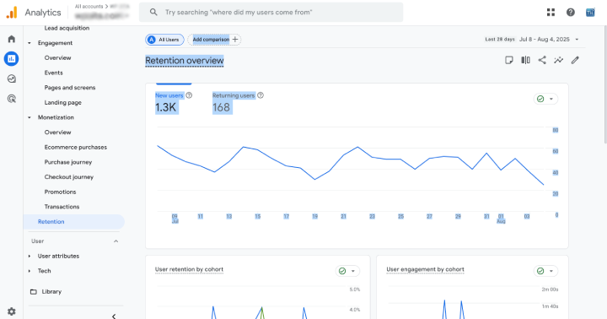The image size is (607, 319).
Task: Open Engagement Overview report
Action: (57, 57)
